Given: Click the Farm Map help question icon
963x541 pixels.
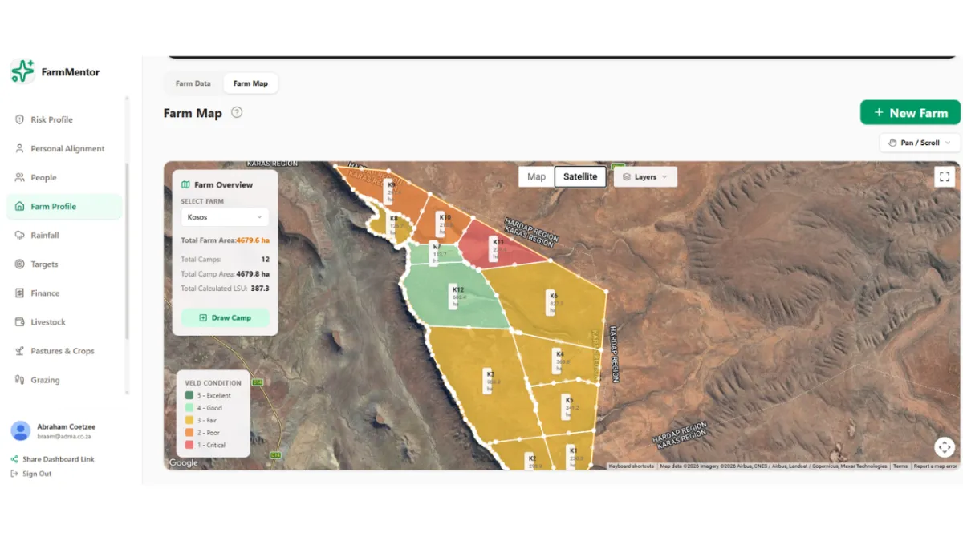Looking at the screenshot, I should [x=237, y=112].
